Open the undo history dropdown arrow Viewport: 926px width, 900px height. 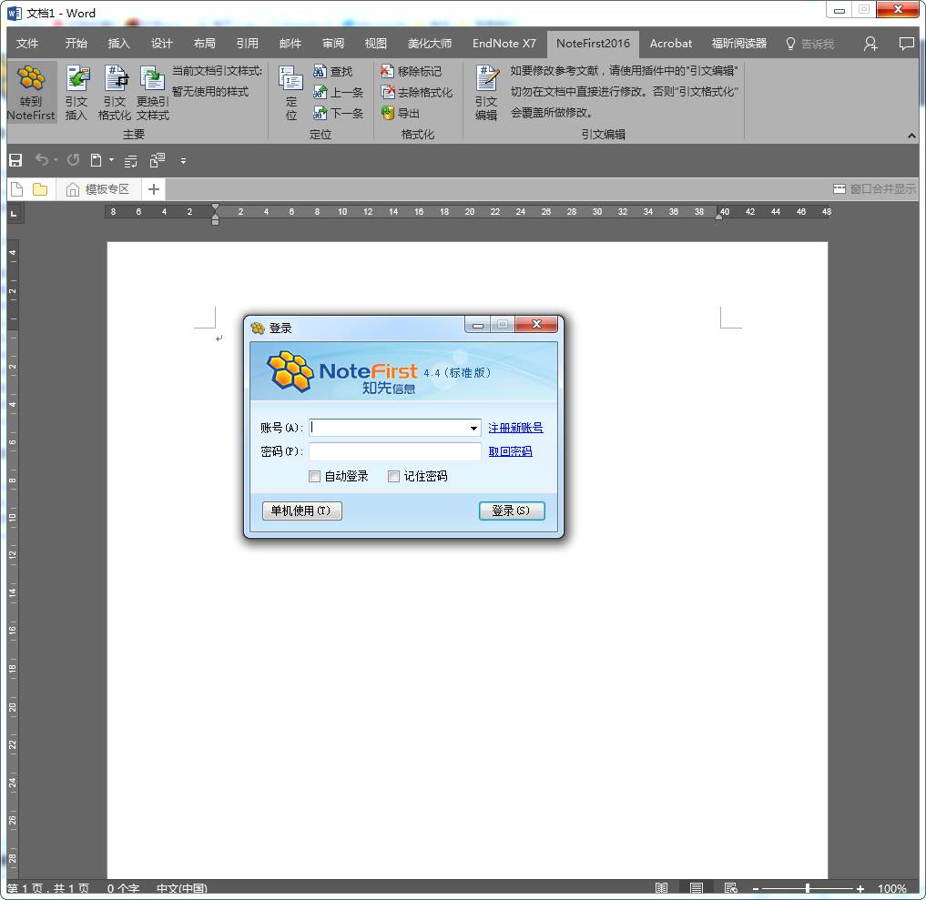56,160
